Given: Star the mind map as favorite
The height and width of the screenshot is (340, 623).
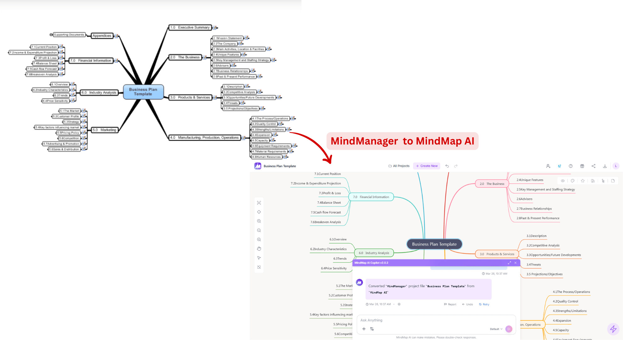Looking at the screenshot, I should click(x=583, y=181).
